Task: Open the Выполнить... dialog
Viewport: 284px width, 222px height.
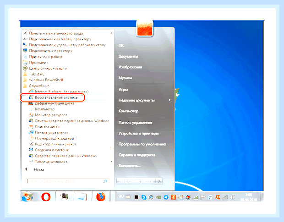Action: point(130,166)
